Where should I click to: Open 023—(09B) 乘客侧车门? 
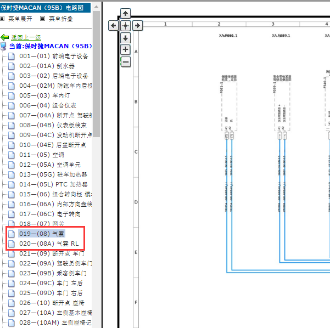point(53,273)
